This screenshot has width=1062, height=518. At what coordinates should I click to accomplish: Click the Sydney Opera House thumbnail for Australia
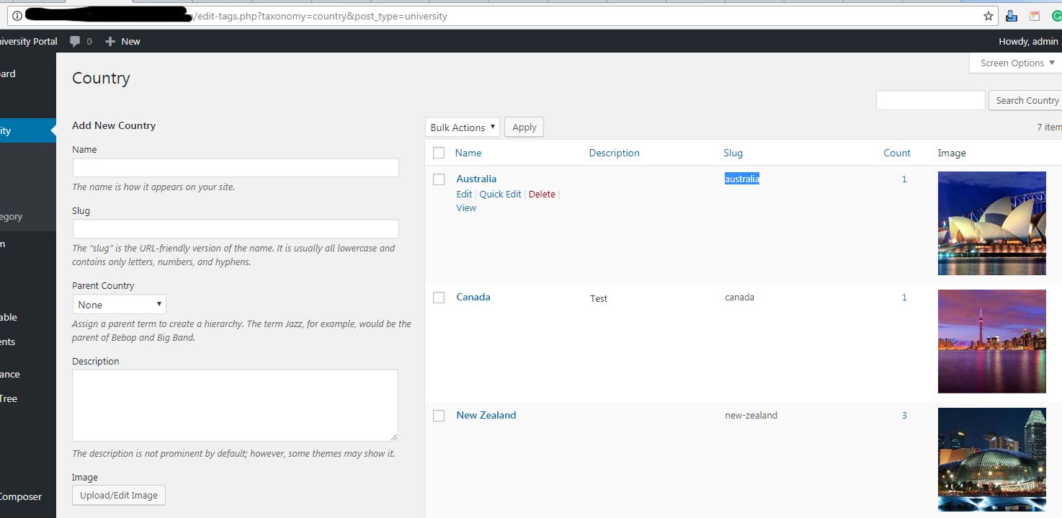pos(992,223)
